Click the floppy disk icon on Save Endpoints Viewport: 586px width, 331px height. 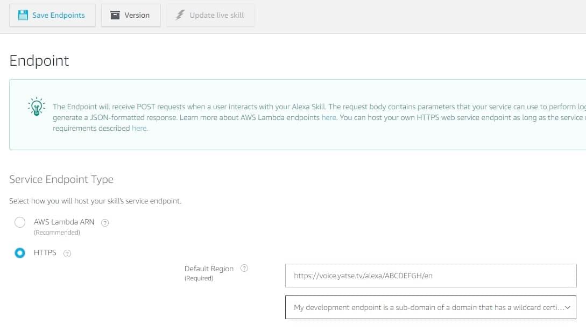[x=23, y=15]
